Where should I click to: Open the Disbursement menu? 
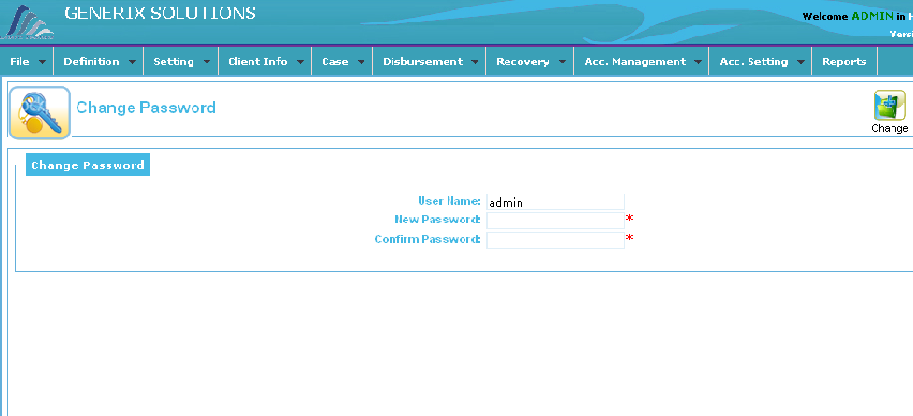coord(422,62)
